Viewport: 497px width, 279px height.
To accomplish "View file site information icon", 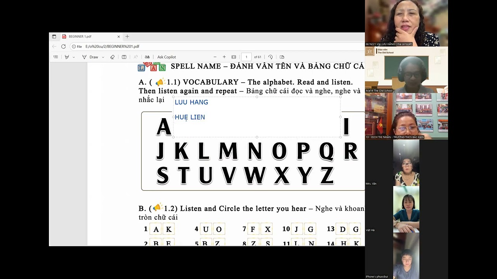I will click(74, 46).
